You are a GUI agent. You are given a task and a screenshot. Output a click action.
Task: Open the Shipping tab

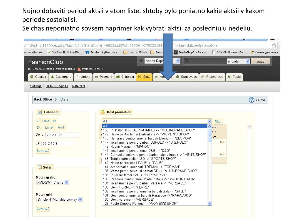point(125,77)
